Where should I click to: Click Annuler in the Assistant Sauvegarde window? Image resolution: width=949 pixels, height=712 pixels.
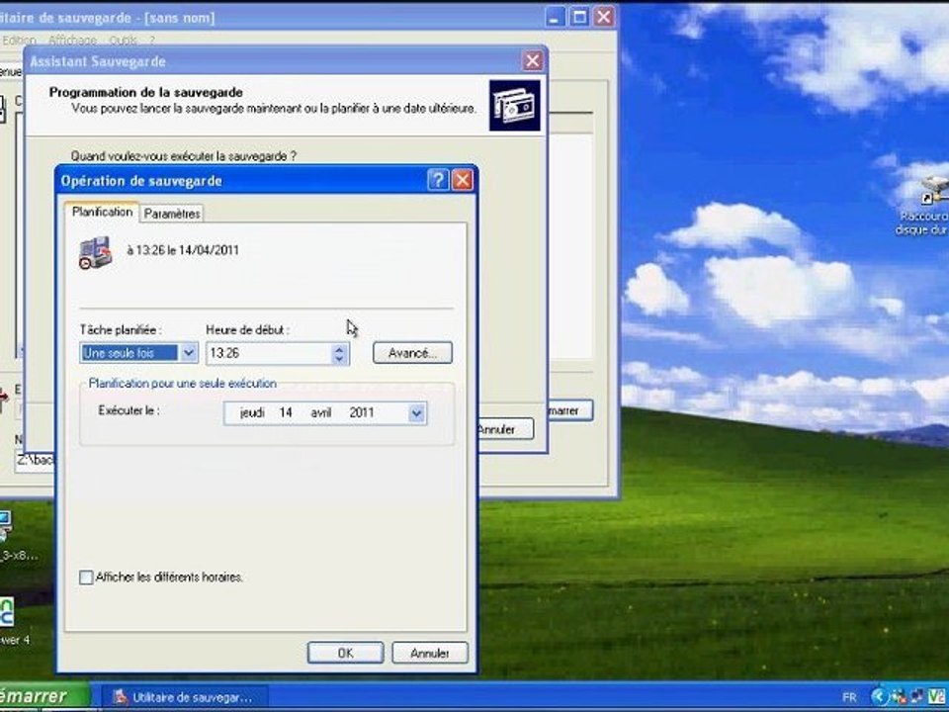click(505, 429)
